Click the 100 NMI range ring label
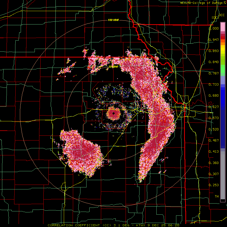 coord(113,20)
